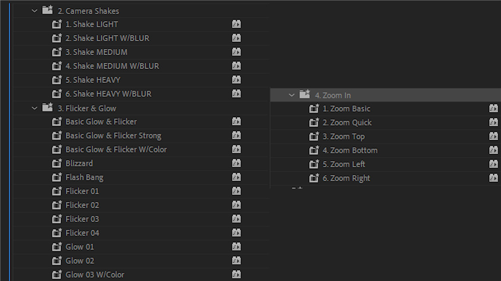The height and width of the screenshot is (281, 501).
Task: Select the 4. Shake MEDIUM W/BLUR preset name
Action: (x=112, y=66)
